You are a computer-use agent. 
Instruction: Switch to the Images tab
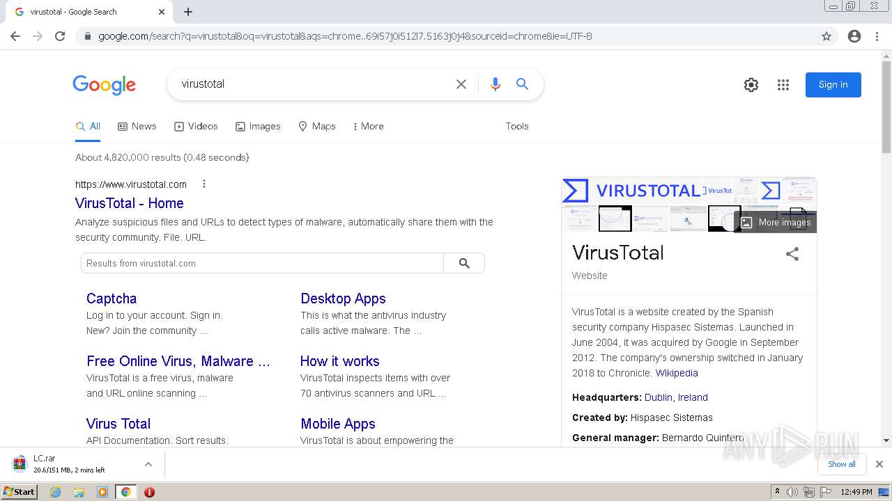point(258,127)
